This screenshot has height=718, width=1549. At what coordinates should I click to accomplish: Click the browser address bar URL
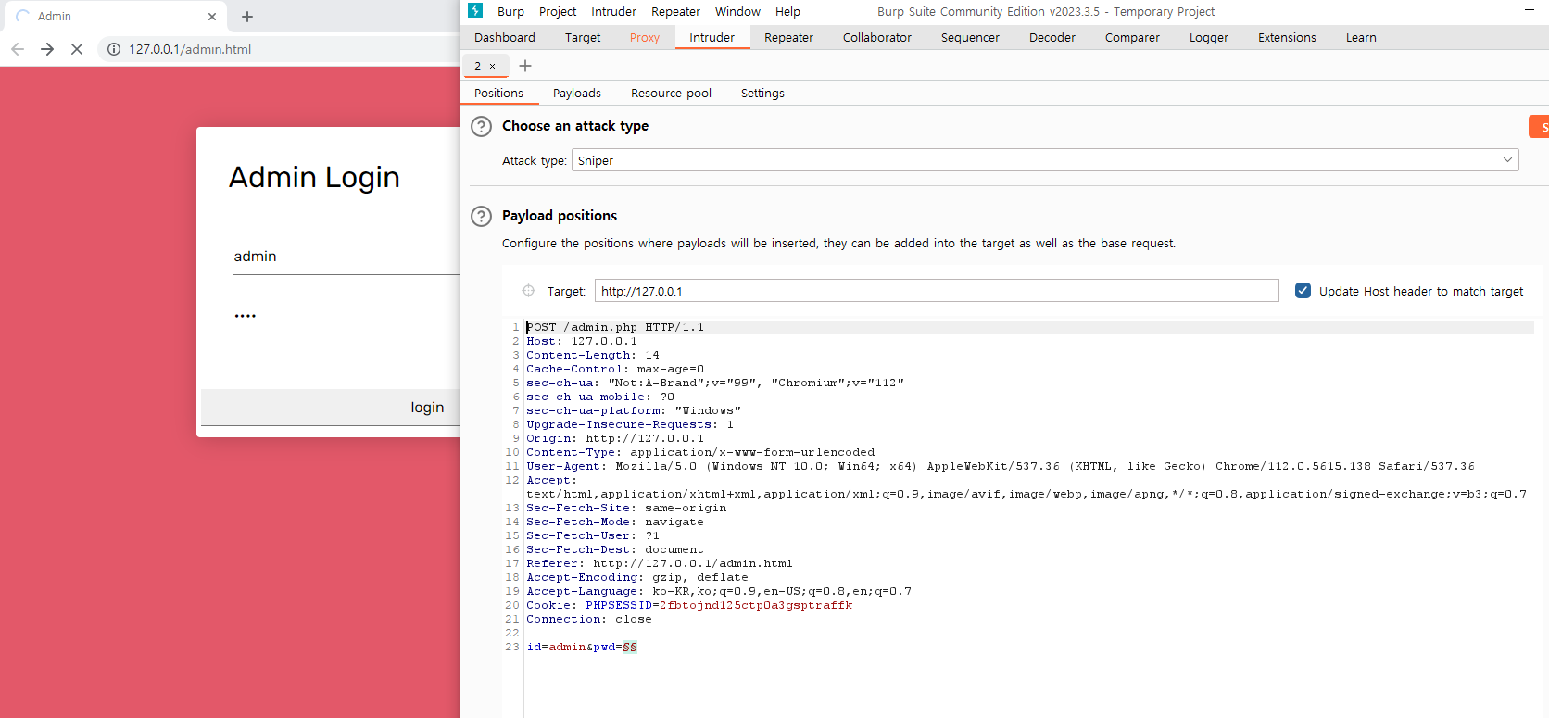[190, 49]
